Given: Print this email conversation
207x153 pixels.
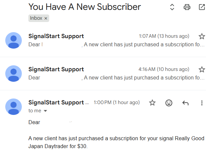Looking at the screenshot, I should (187, 7).
